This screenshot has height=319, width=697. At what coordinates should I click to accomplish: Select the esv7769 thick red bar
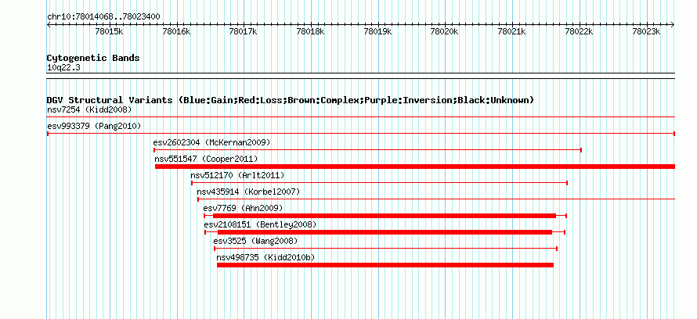click(x=385, y=216)
